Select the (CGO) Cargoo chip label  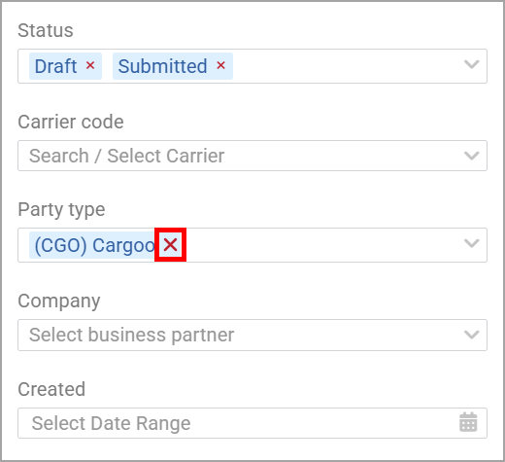(x=94, y=245)
